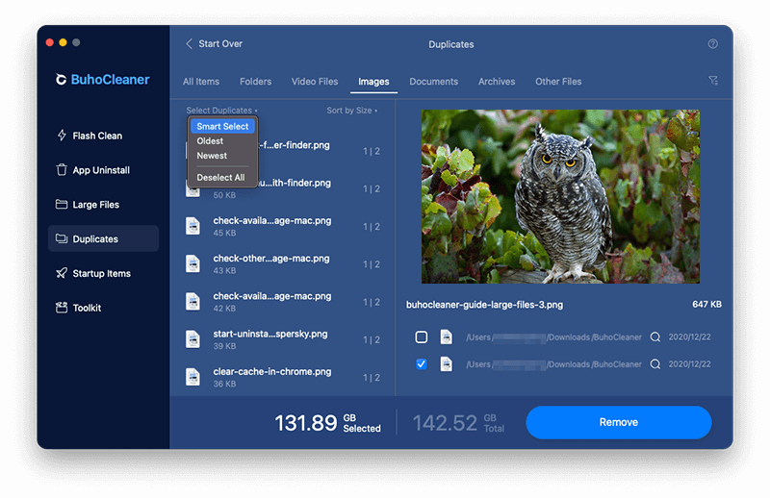Click the App Uninstall trash icon
770x498 pixels.
tap(62, 170)
